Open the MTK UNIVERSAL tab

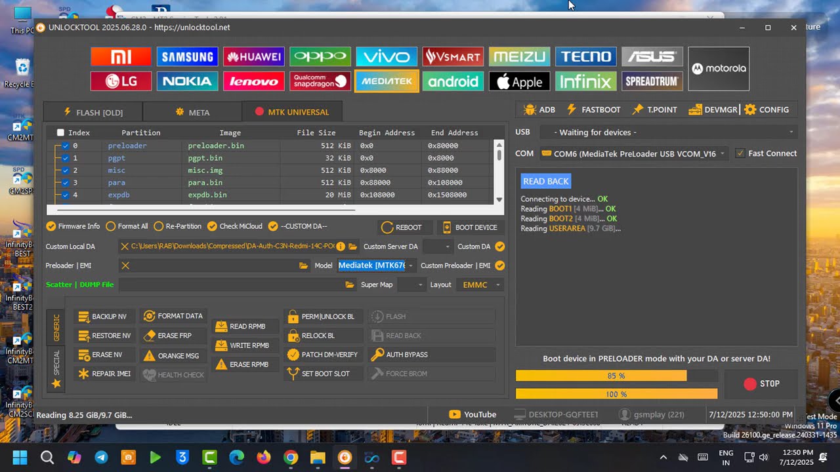pos(291,112)
